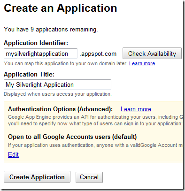The width and height of the screenshot is (185, 191).
Task: Focus the Application Title text field
Action: click(x=57, y=84)
